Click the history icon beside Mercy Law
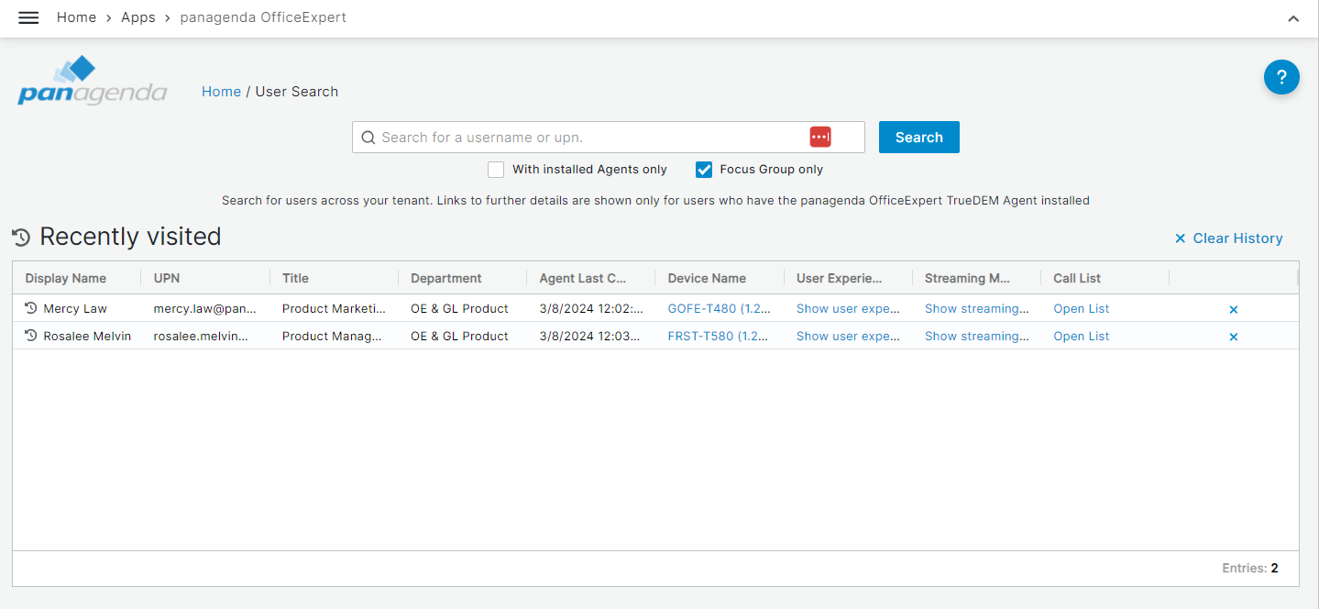 pyautogui.click(x=31, y=308)
